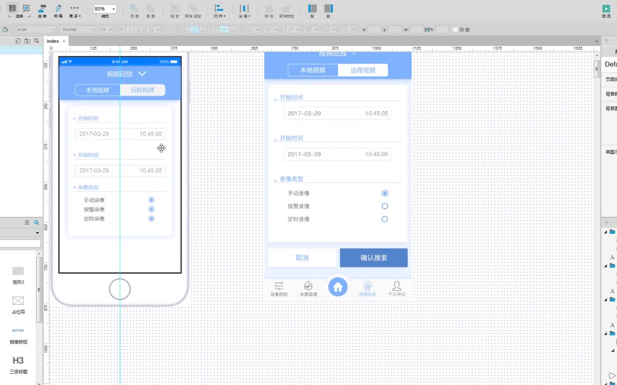This screenshot has height=385, width=617.
Task: Select the H3 三级标题 heading widget
Action: click(x=18, y=365)
